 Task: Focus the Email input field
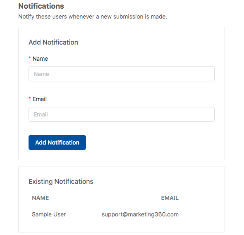point(121,114)
